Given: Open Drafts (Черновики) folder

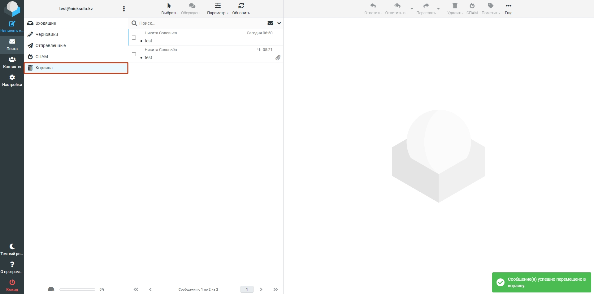Looking at the screenshot, I should pyautogui.click(x=76, y=34).
